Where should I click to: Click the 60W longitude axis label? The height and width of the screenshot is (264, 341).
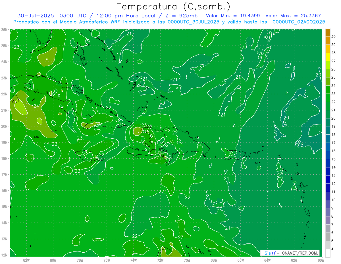pos(321,260)
